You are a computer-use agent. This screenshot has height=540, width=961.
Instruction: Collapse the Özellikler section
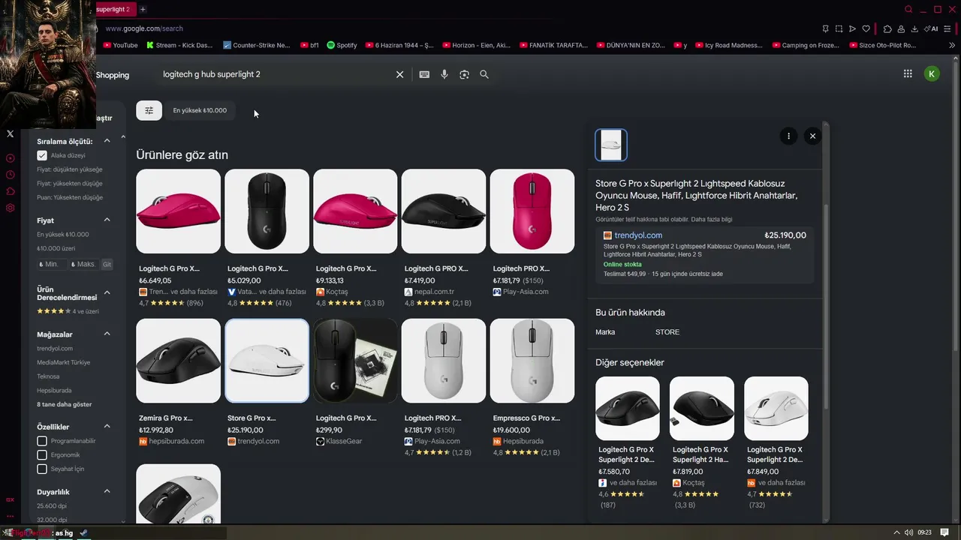107,426
